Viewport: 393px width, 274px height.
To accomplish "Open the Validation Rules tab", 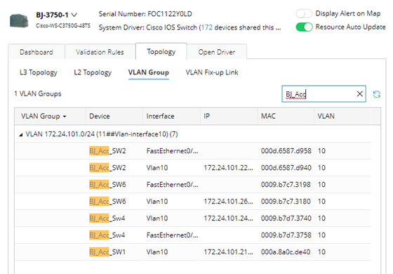I will [x=100, y=52].
